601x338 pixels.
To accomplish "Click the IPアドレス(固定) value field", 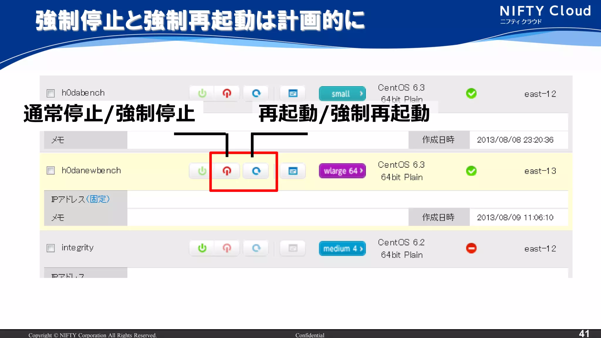I will [347, 199].
